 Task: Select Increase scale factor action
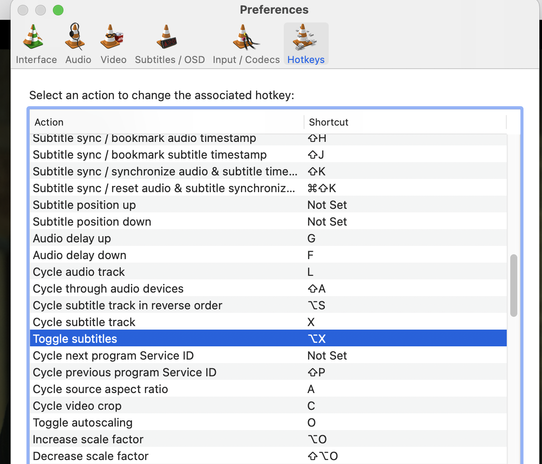(x=88, y=439)
